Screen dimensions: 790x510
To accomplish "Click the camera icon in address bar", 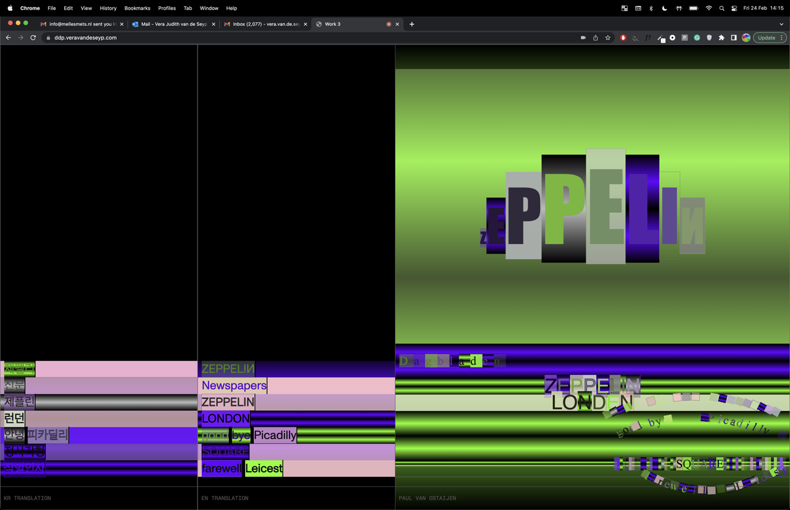I will (x=583, y=38).
